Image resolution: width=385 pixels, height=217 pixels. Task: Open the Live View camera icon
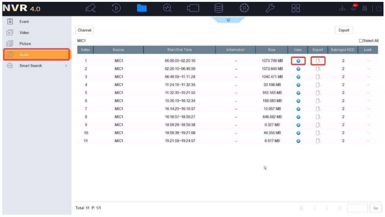pos(89,7)
